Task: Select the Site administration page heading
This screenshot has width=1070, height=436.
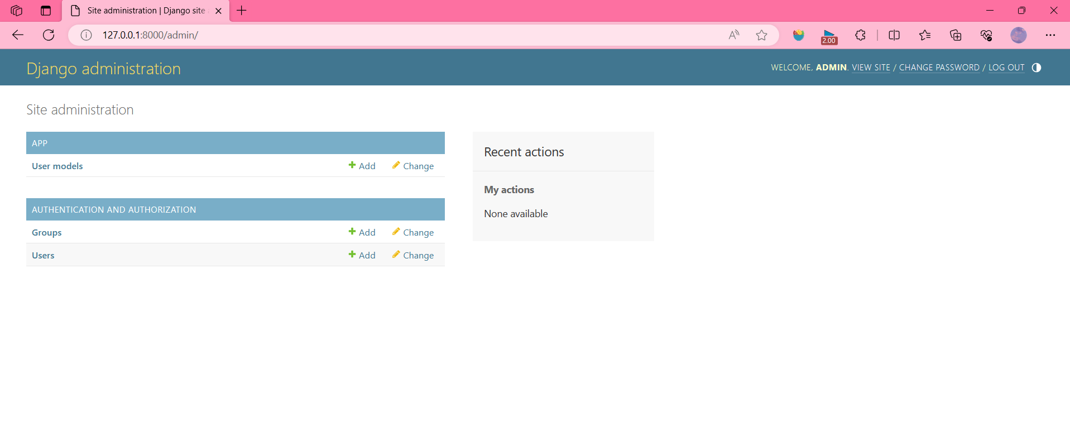Action: click(x=80, y=110)
